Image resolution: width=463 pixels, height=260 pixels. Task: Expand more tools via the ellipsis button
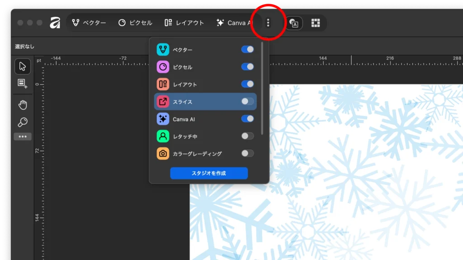pyautogui.click(x=22, y=136)
